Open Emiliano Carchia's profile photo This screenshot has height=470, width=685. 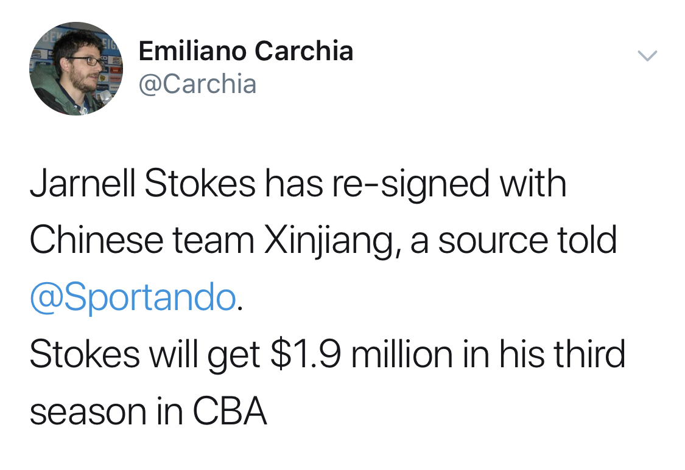76,69
